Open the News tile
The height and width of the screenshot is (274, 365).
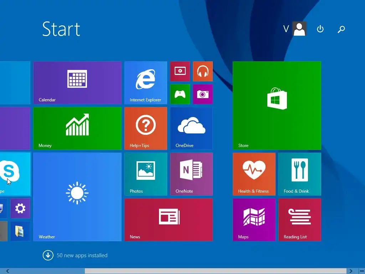(x=169, y=220)
